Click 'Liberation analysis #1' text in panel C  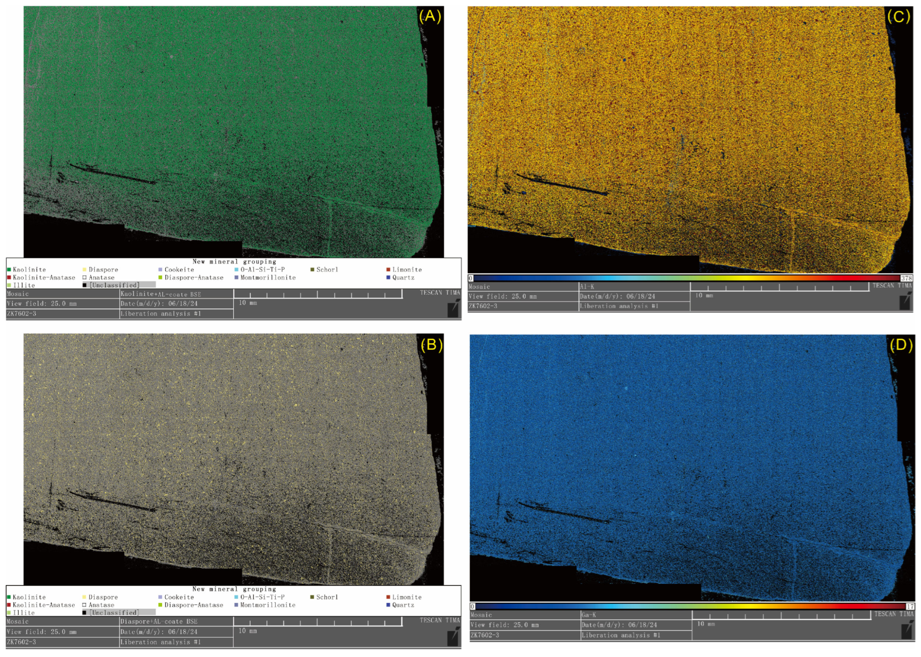coord(619,306)
